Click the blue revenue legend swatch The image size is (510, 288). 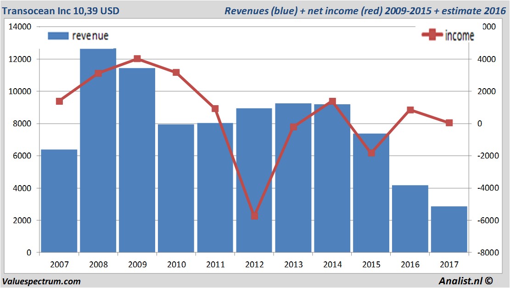pos(58,36)
